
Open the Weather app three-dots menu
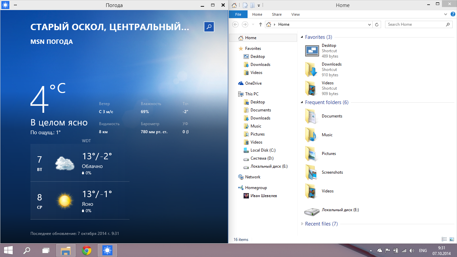point(15,5)
